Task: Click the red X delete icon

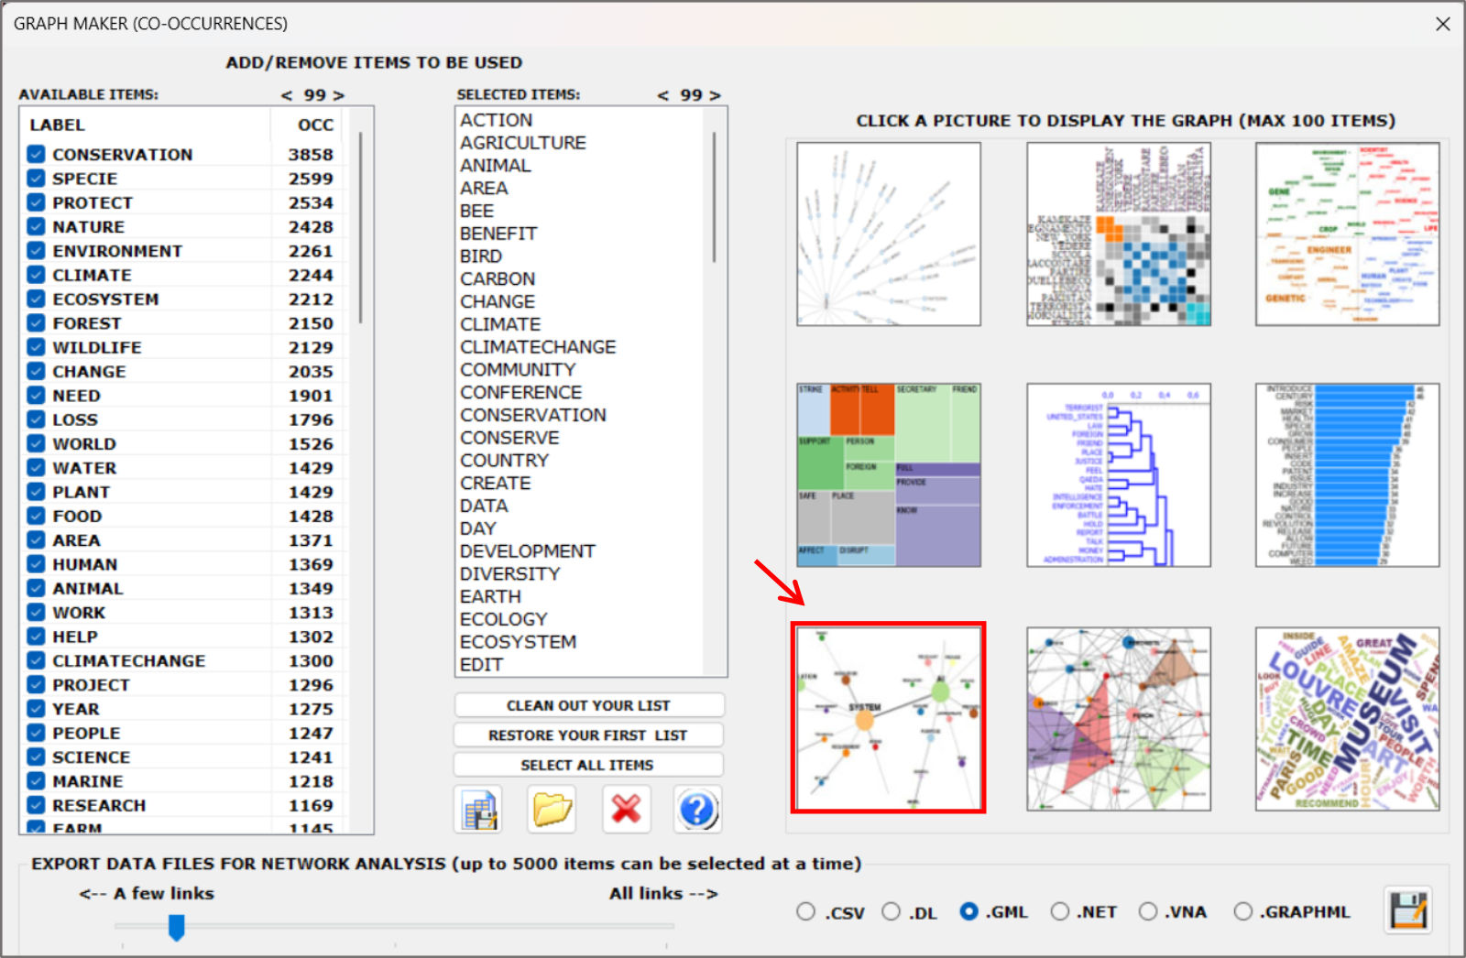Action: (x=626, y=810)
